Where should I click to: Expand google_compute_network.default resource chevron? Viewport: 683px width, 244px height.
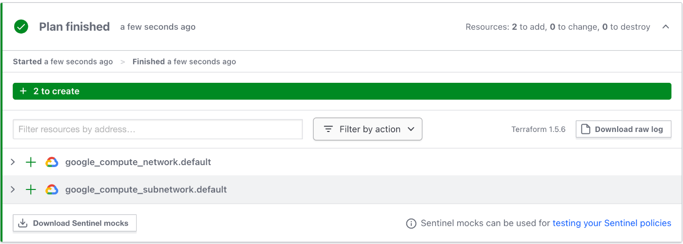[13, 162]
